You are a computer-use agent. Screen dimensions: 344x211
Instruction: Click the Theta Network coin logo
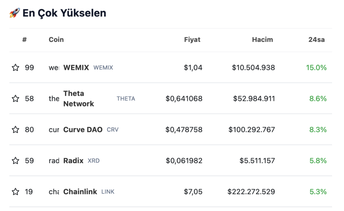[x=54, y=99]
